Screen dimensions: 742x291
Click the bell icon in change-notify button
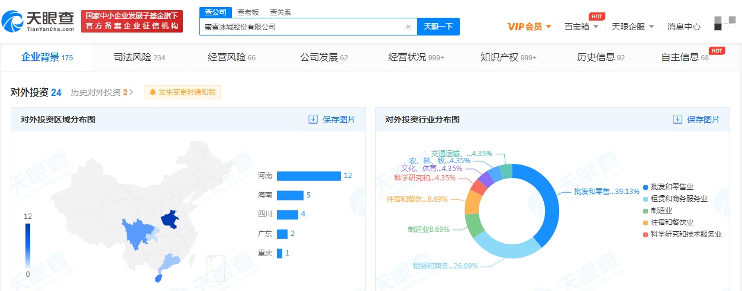tap(153, 92)
